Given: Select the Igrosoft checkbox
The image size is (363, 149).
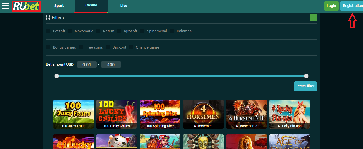Looking at the screenshot, I should [x=119, y=31].
